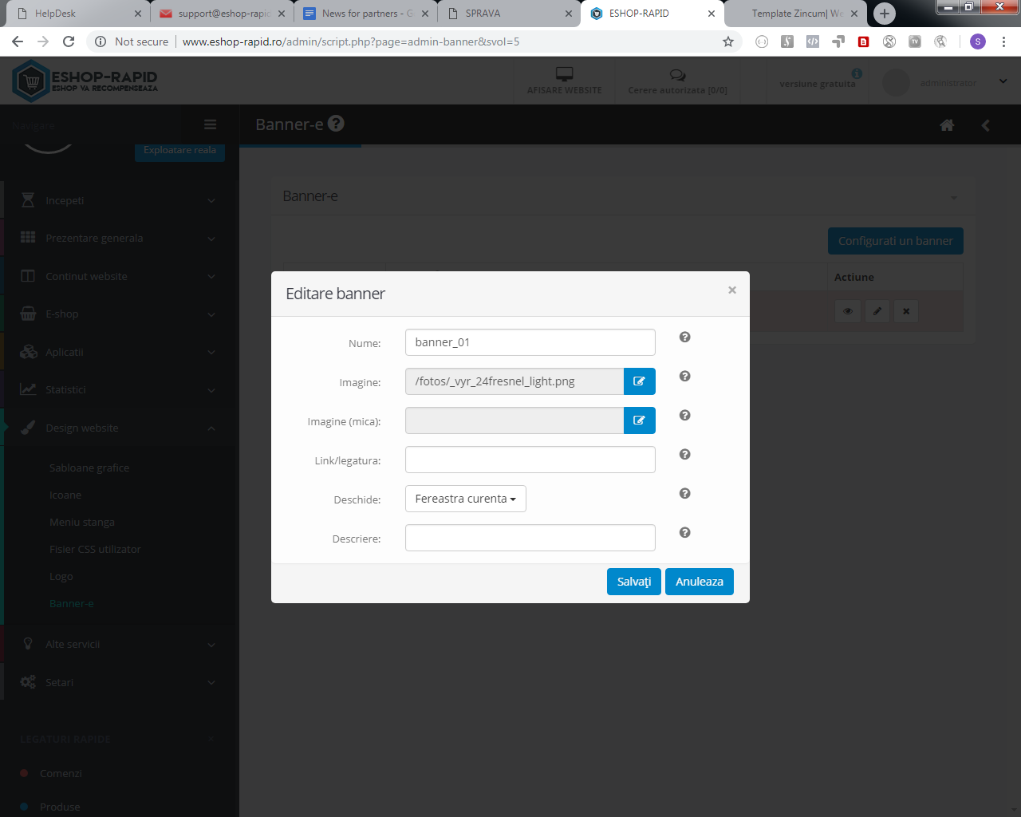Click the help icon next to Imagine (mica)
Viewport: 1021px width, 817px height.
pos(684,415)
